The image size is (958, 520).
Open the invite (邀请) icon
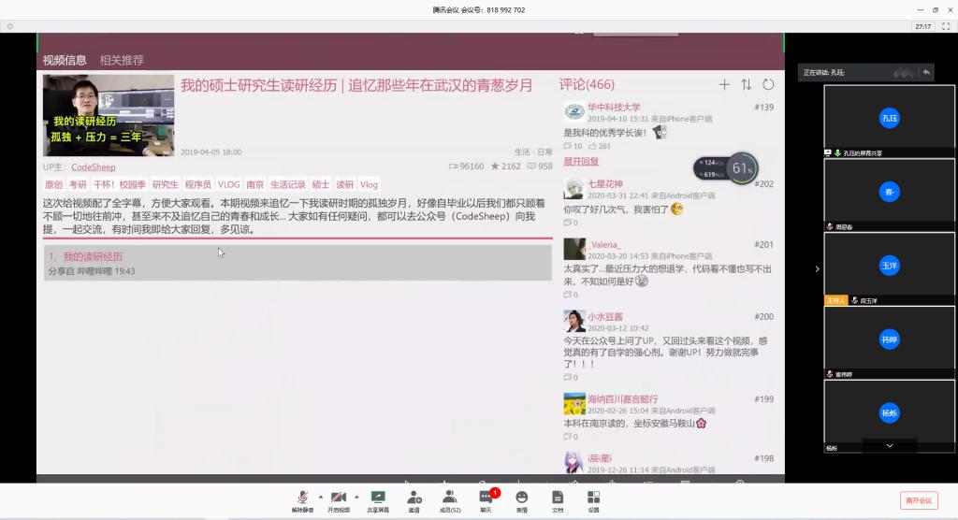[414, 499]
